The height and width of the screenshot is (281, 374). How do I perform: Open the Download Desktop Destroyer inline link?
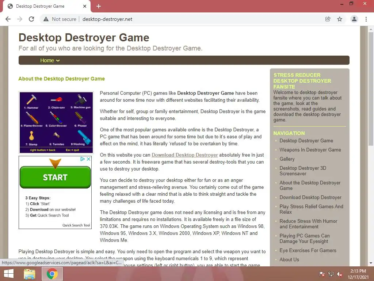click(184, 155)
